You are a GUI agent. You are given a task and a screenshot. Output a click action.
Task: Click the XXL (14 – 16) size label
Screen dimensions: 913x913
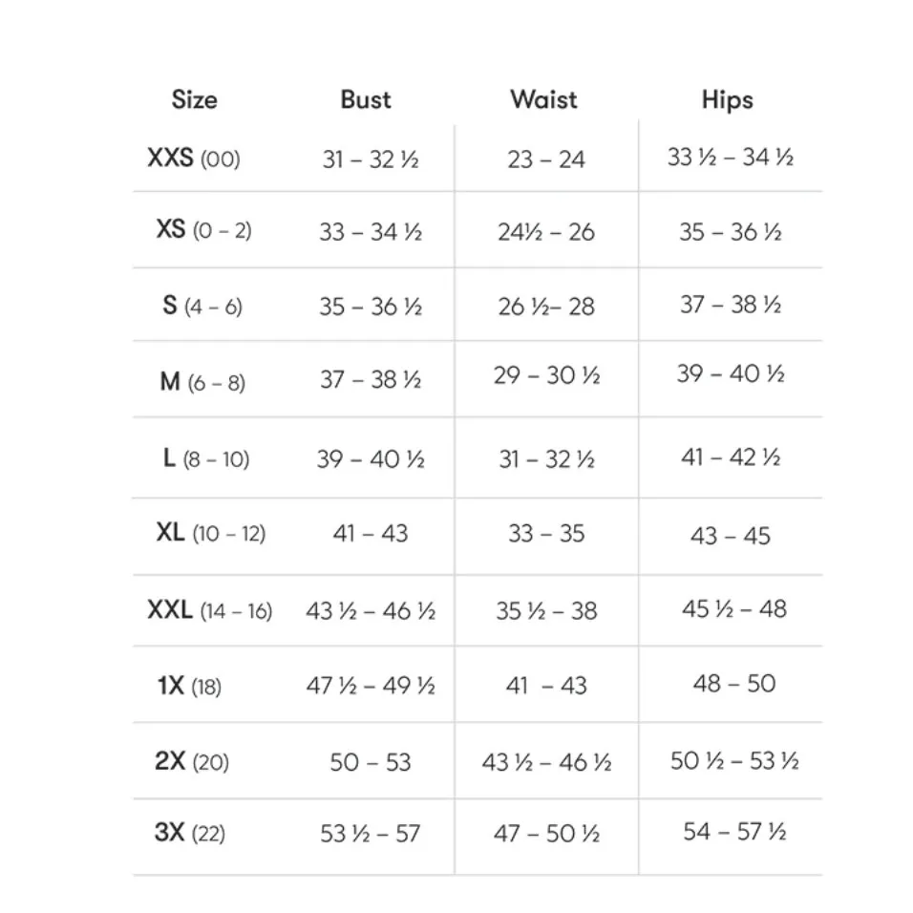tap(209, 611)
